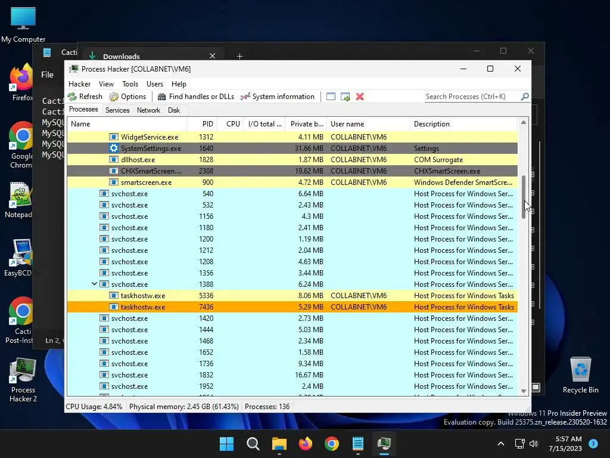Open the View menu
The height and width of the screenshot is (458, 610).
tap(106, 83)
